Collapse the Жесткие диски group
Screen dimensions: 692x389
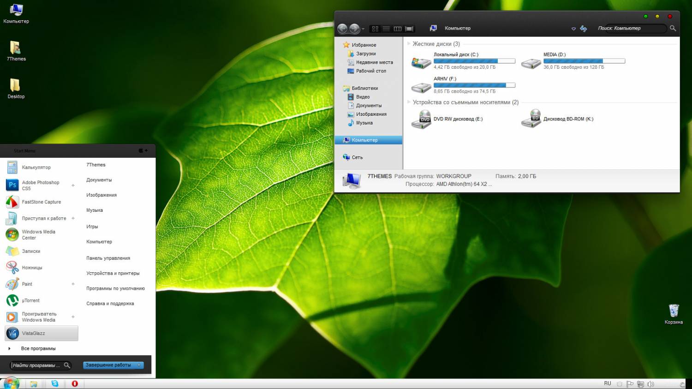click(409, 44)
